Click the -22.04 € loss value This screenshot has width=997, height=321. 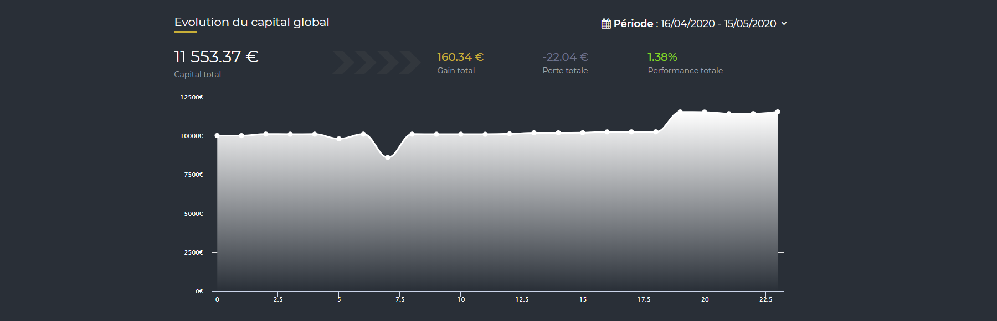pos(565,57)
